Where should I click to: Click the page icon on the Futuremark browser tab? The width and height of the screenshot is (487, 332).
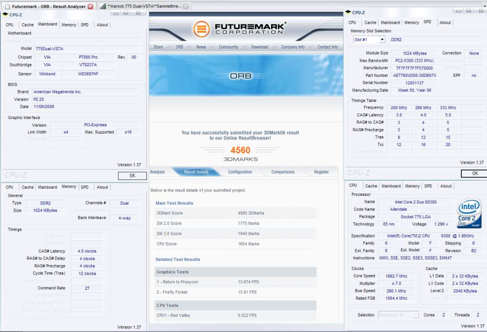(x=7, y=6)
